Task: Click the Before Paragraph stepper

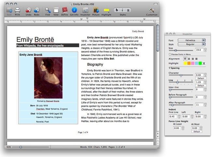Action: (x=205, y=97)
